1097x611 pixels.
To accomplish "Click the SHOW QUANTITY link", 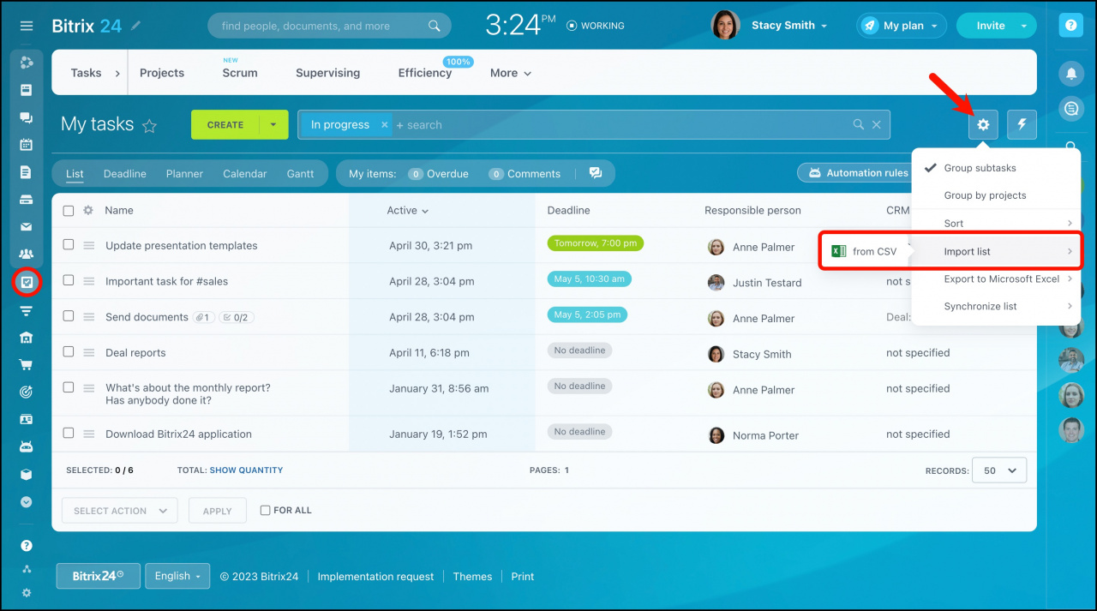I will point(246,470).
